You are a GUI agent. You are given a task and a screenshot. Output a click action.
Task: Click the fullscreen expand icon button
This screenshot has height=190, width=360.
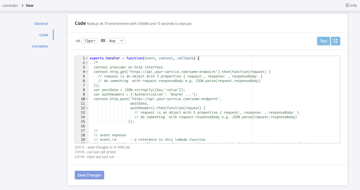(335, 41)
